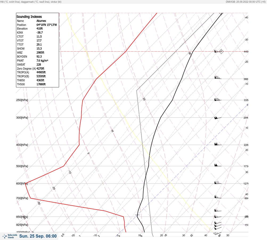Click the '700[hPa]' pressure label

tap(22, 198)
